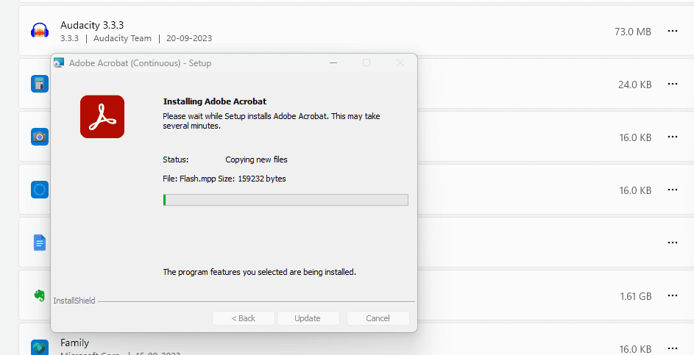Open more options menu for 24.0 KB app
The image size is (694, 355).
click(x=673, y=84)
